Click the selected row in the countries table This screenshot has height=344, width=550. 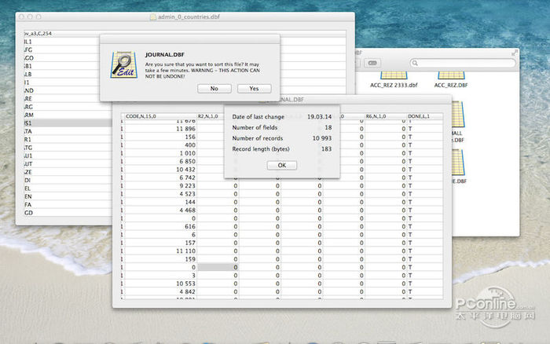pos(63,123)
